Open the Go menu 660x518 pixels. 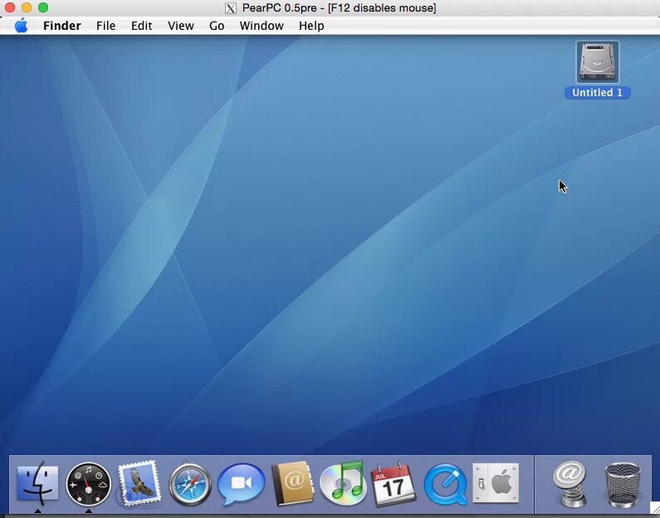(217, 26)
